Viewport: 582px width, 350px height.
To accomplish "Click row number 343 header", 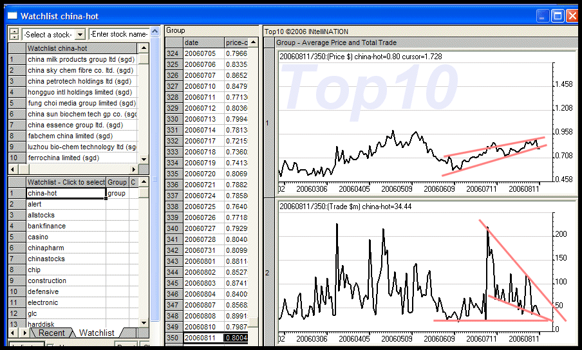I will 174,261.
